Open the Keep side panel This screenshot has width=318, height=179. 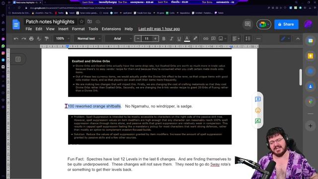coord(310,56)
